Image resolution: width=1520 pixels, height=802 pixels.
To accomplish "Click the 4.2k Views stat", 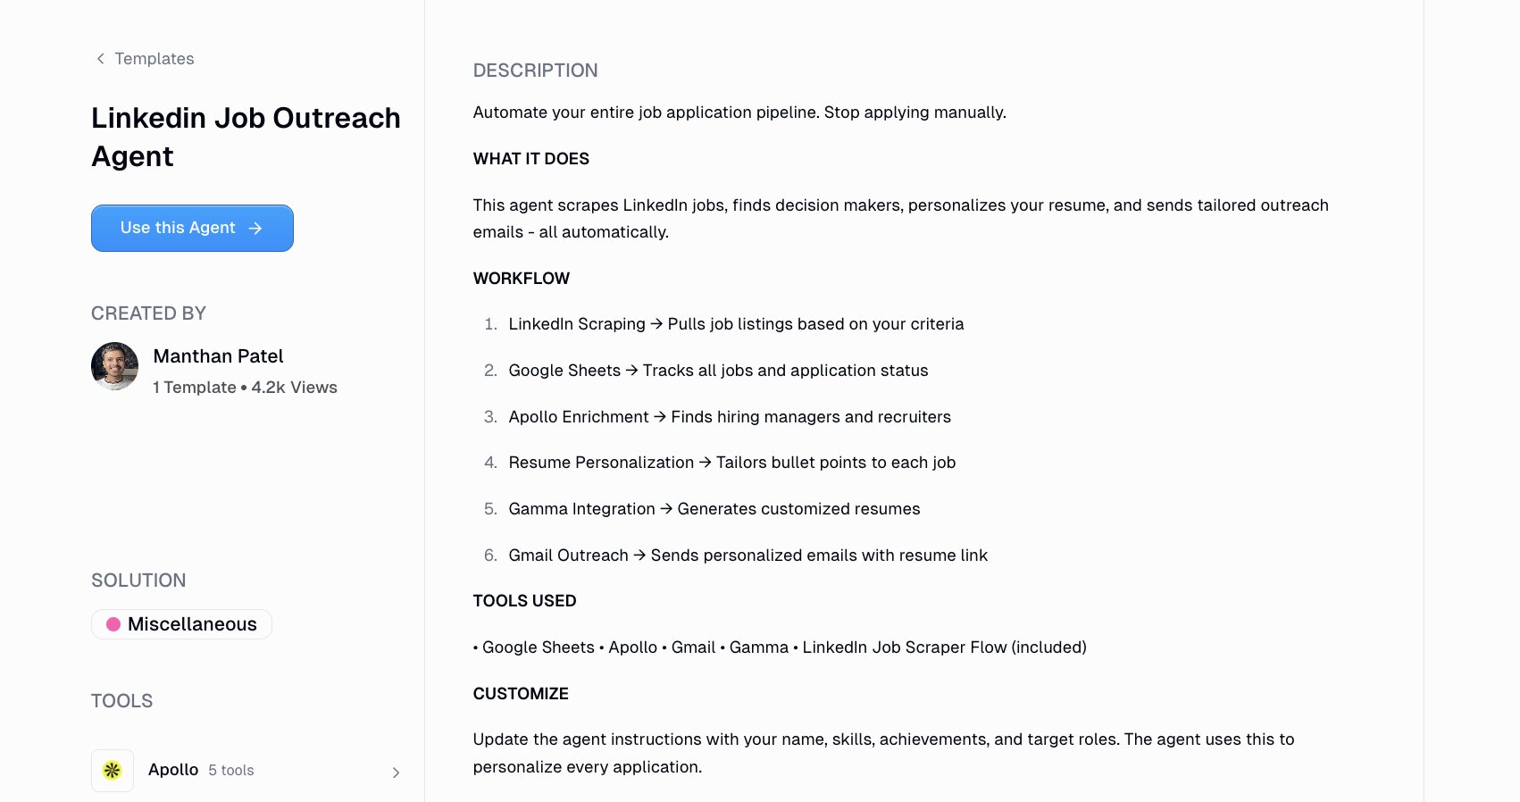I will click(294, 387).
